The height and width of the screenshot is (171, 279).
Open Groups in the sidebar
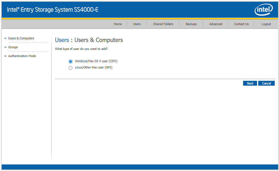[13, 47]
